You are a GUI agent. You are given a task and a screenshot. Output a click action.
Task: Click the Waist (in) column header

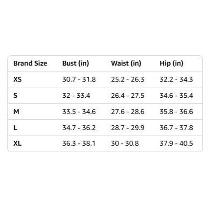click(126, 64)
